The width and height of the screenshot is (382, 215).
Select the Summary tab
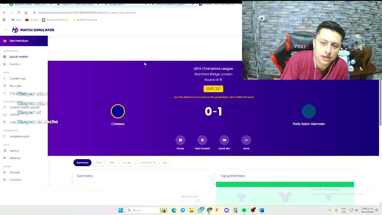tap(82, 163)
